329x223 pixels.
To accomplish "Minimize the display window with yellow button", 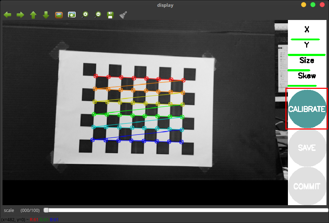I will (304, 5).
